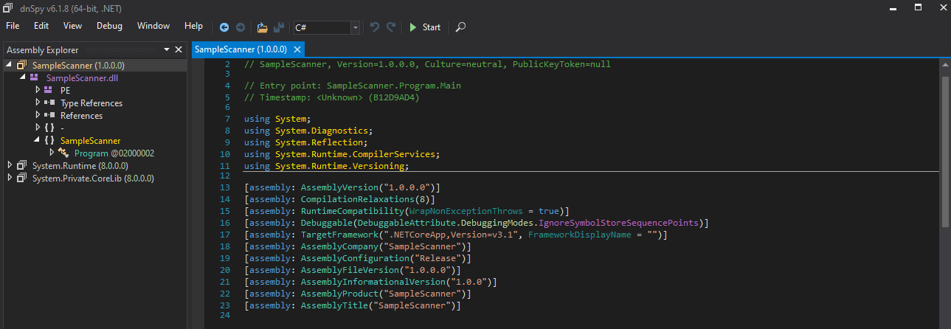Follow the AssemblyVersion attribute reference
The width and height of the screenshot is (951, 329).
[x=339, y=187]
